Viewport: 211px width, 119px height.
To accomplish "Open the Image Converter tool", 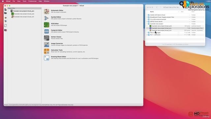I will (x=46, y=45).
